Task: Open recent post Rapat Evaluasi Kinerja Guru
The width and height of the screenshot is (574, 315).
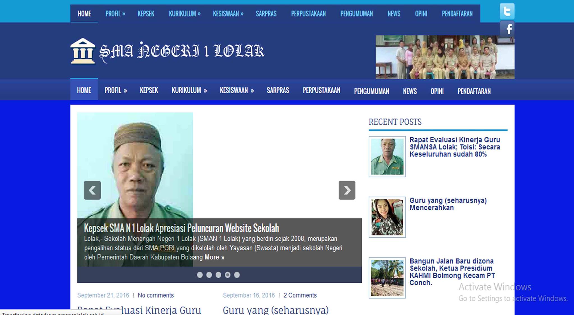Action: tap(455, 147)
